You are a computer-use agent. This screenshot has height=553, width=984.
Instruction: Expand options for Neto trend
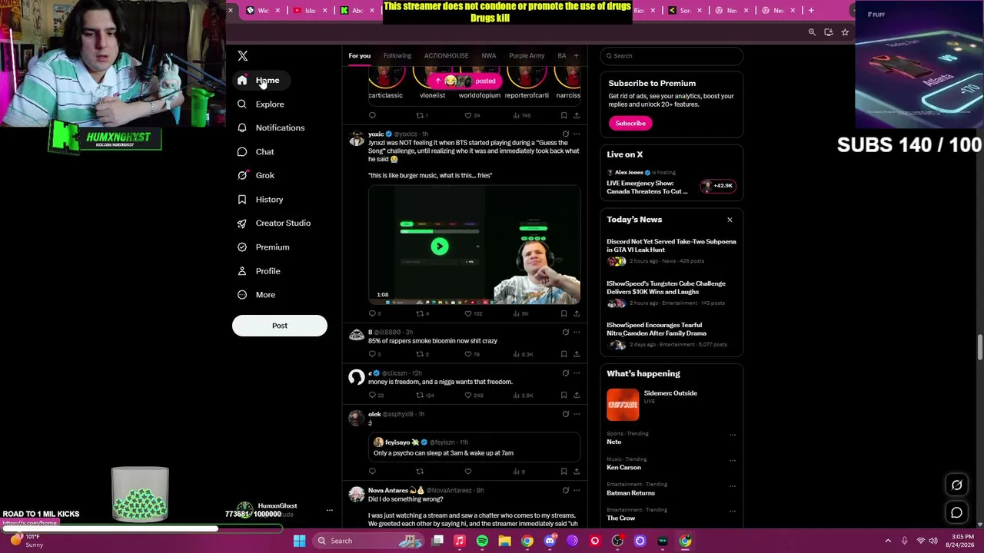coord(732,435)
